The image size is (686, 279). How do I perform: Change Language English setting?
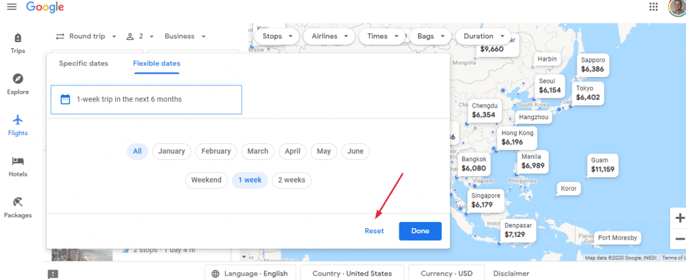point(251,274)
